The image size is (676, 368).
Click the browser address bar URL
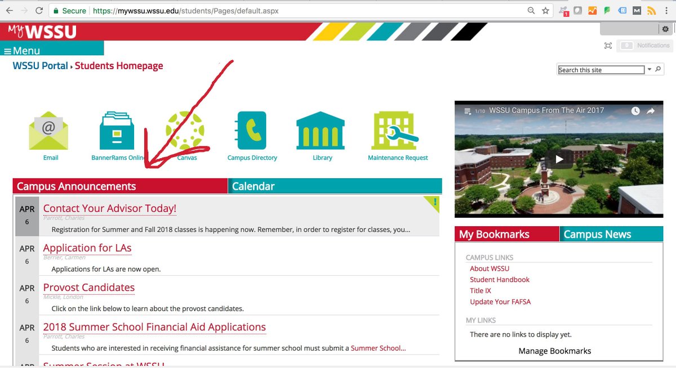[186, 11]
